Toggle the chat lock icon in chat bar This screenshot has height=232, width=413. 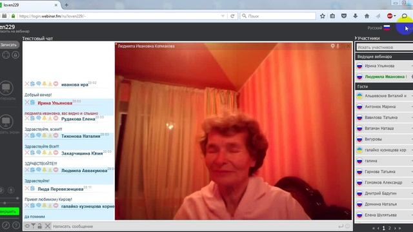pyautogui.click(x=39, y=226)
